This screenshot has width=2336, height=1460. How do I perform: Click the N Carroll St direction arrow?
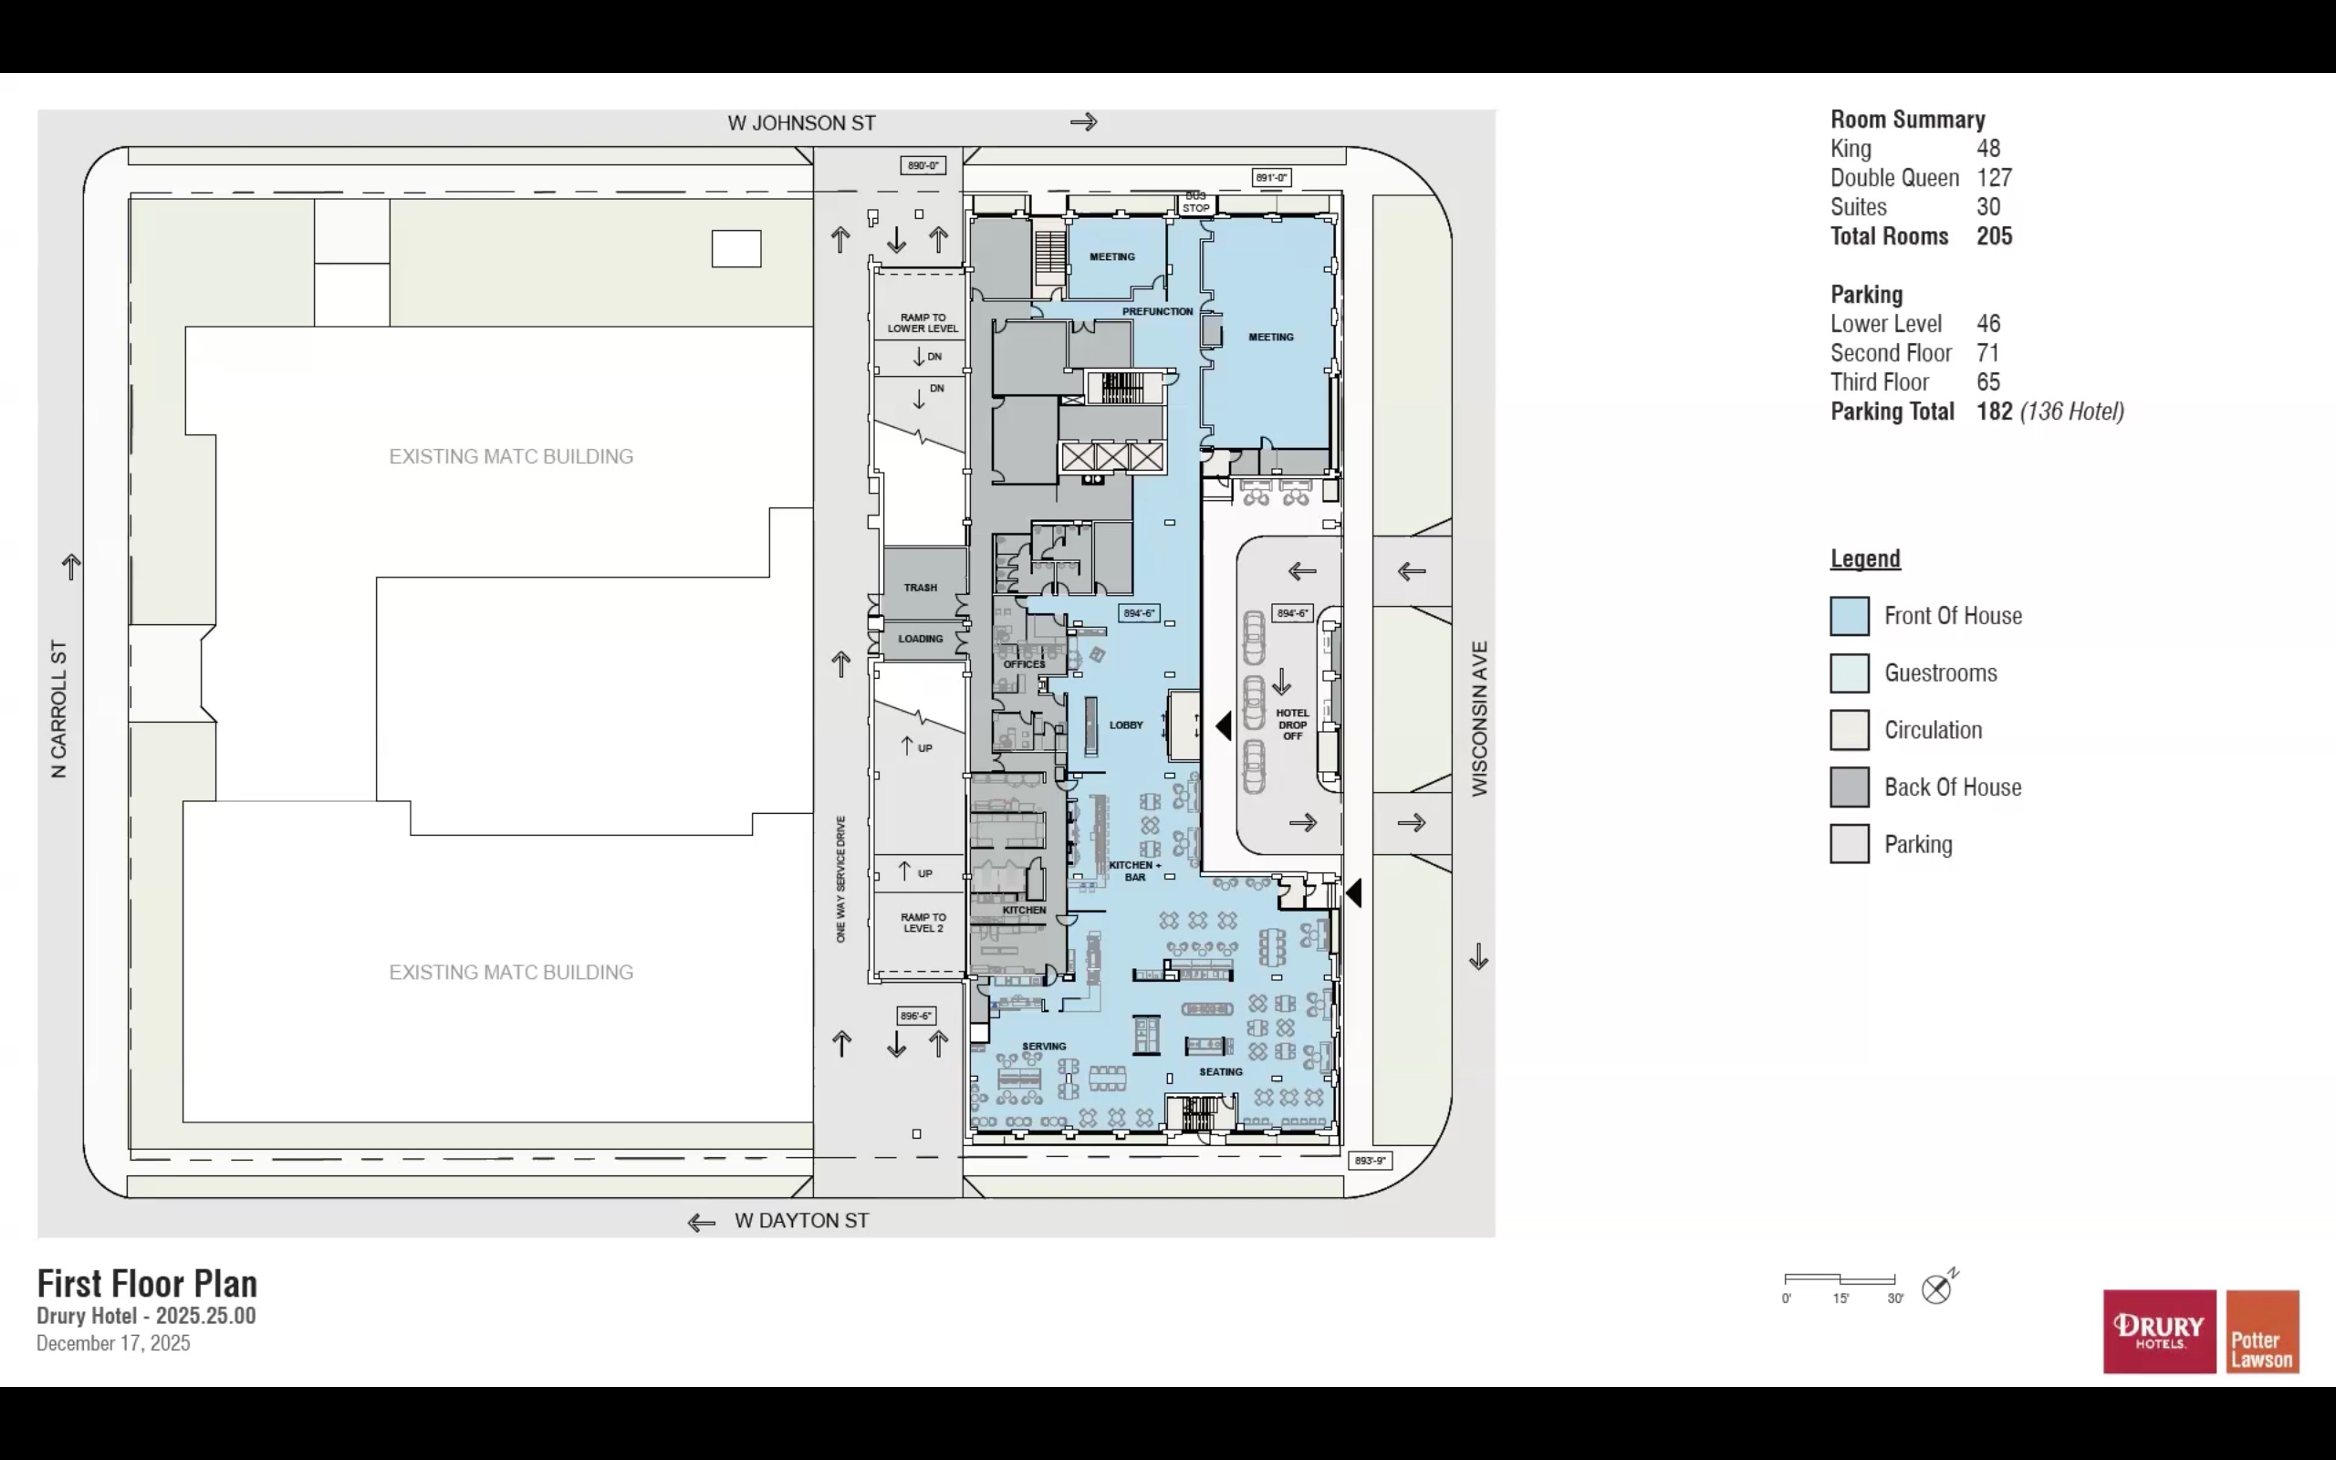pos(71,567)
